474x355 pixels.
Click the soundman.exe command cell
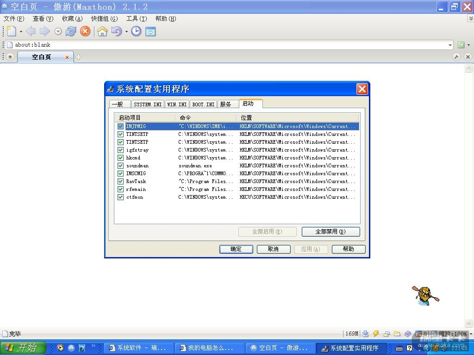[x=195, y=166]
